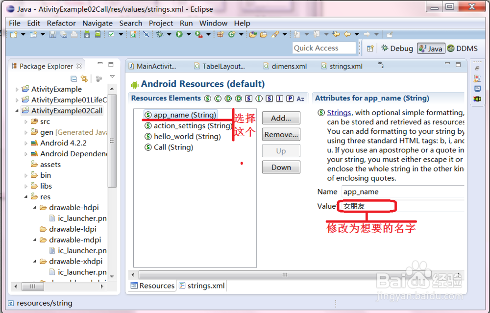The height and width of the screenshot is (313, 490).
Task: Click the Open Type icon
Action: (x=253, y=34)
